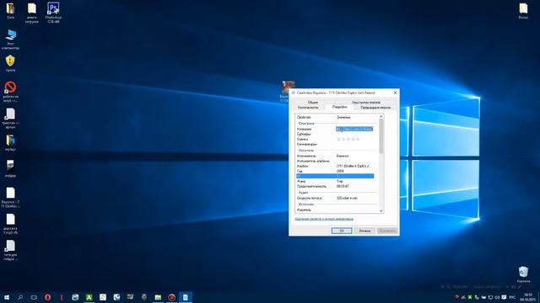Screen dimensions: 540x303
Task: Switch to Общие tab
Action: (313, 103)
